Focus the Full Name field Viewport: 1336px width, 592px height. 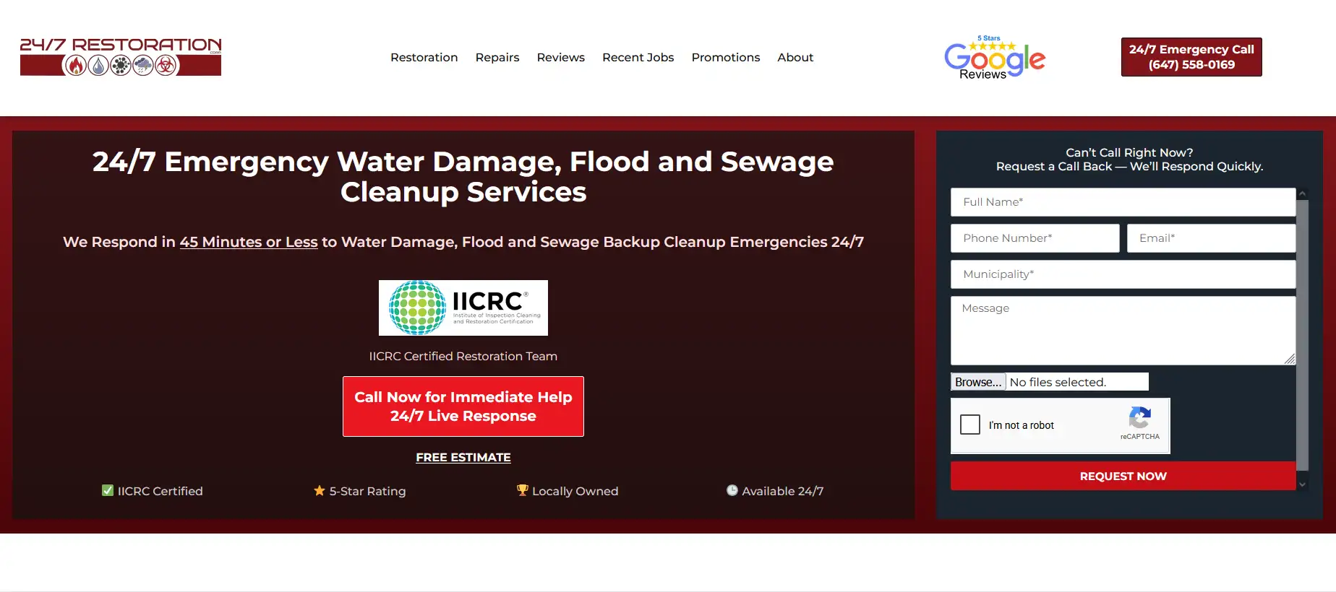point(1123,202)
